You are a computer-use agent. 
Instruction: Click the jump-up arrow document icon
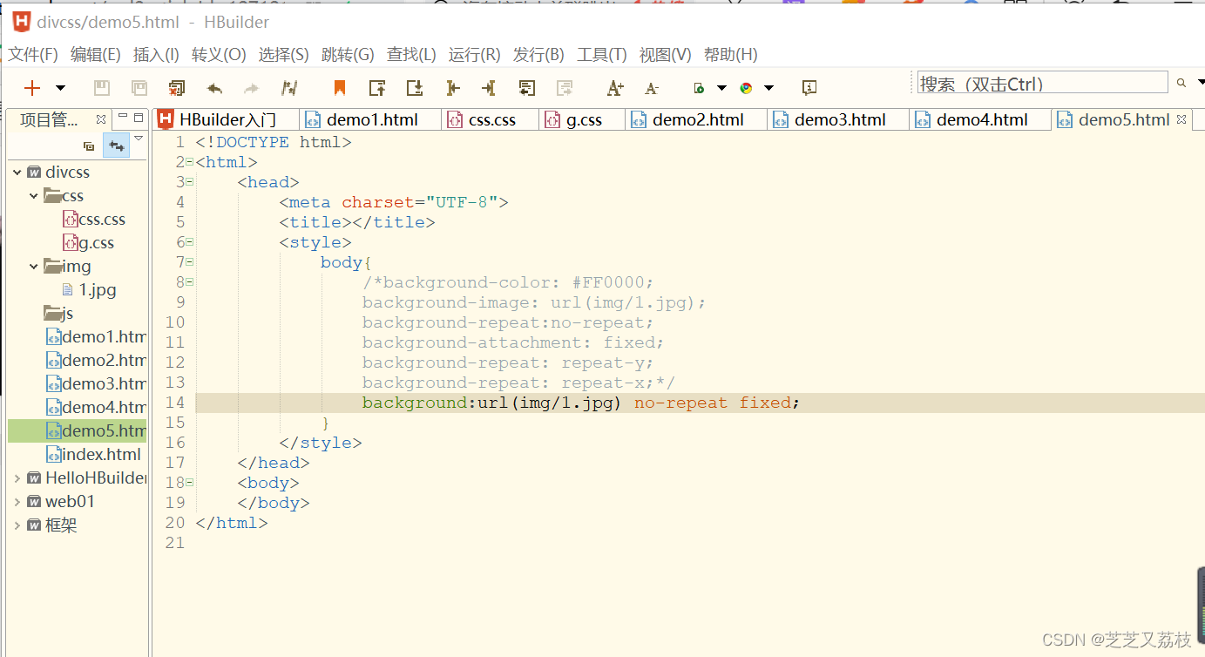pyautogui.click(x=377, y=88)
